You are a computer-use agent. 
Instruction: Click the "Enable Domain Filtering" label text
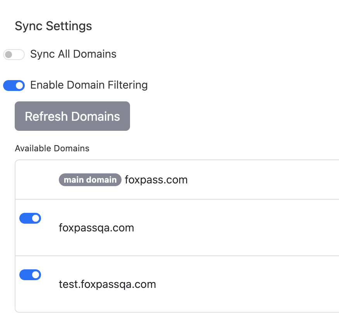89,85
